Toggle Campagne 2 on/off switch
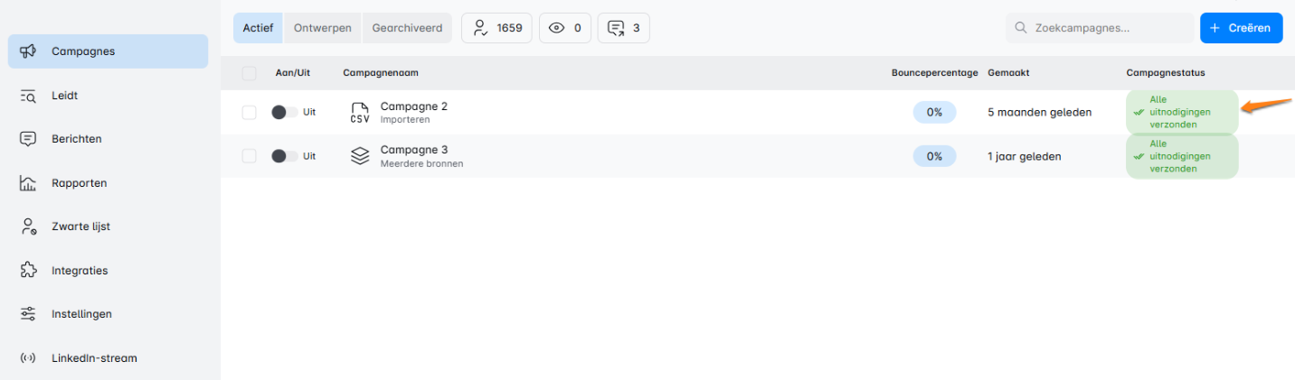 pos(283,113)
